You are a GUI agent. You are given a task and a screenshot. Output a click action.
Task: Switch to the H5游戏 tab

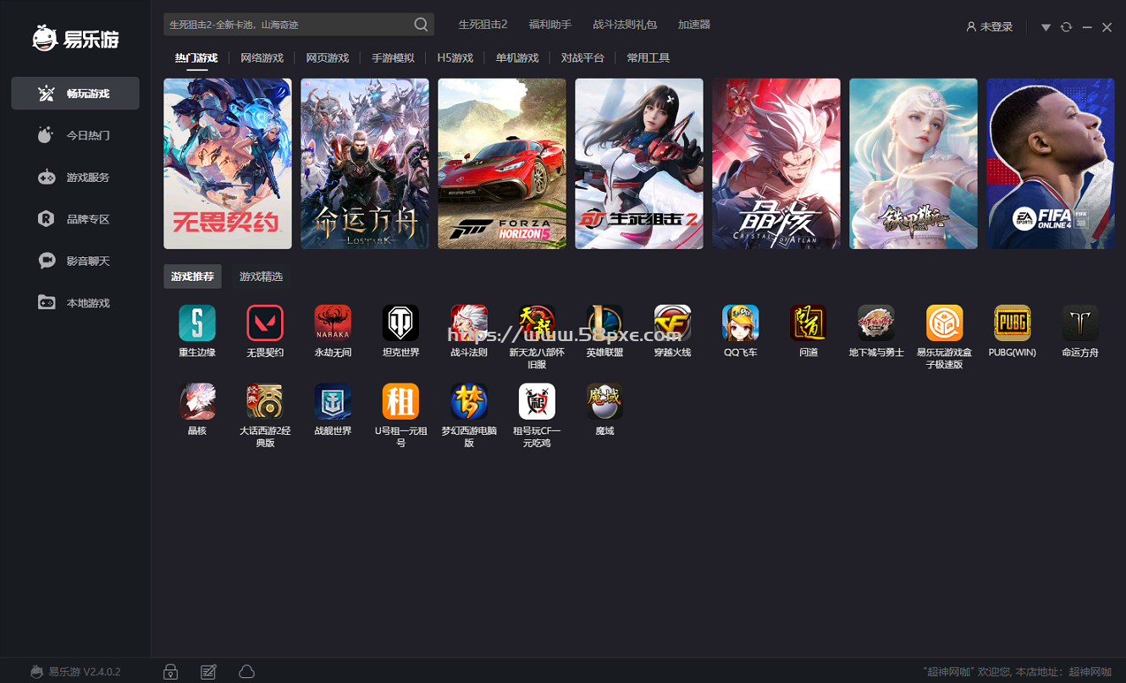pos(455,58)
